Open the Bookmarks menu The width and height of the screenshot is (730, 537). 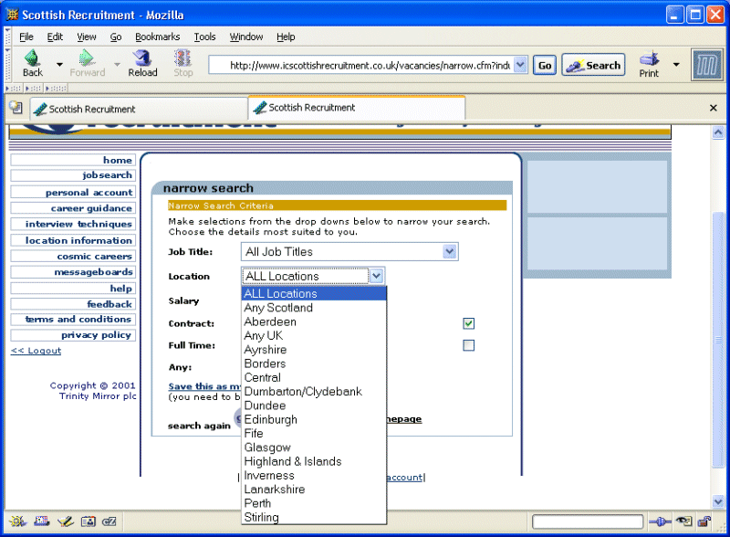[157, 37]
